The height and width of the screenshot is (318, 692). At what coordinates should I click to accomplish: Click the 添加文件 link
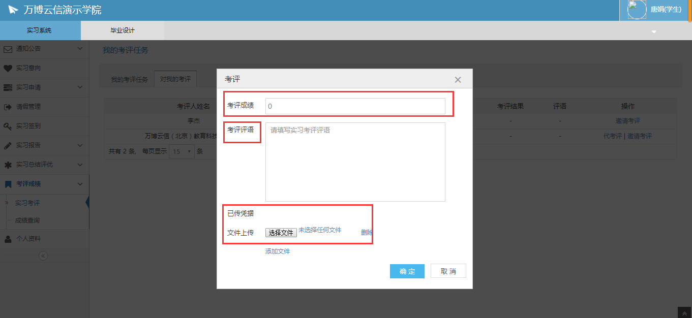click(278, 251)
